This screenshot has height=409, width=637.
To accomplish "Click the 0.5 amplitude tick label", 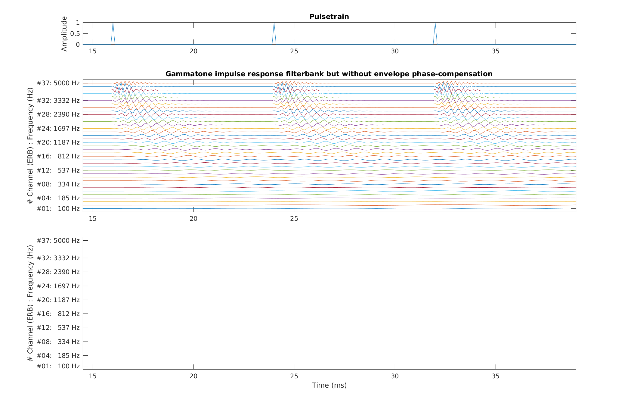I will click(75, 34).
